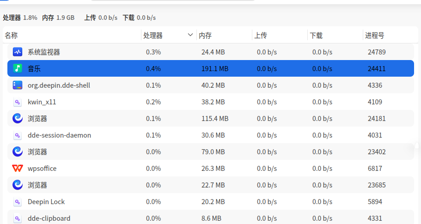421x224 pixels.
Task: Click the 30.6 MB memory value
Action: (x=213, y=135)
